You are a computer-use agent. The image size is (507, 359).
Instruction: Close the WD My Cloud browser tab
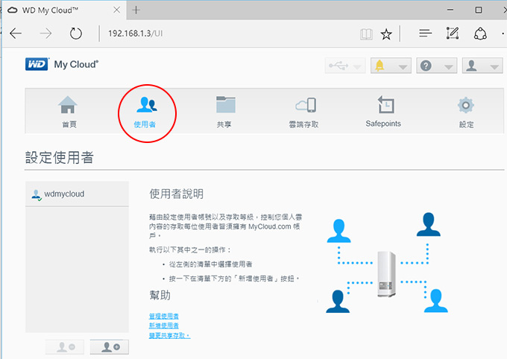[117, 10]
